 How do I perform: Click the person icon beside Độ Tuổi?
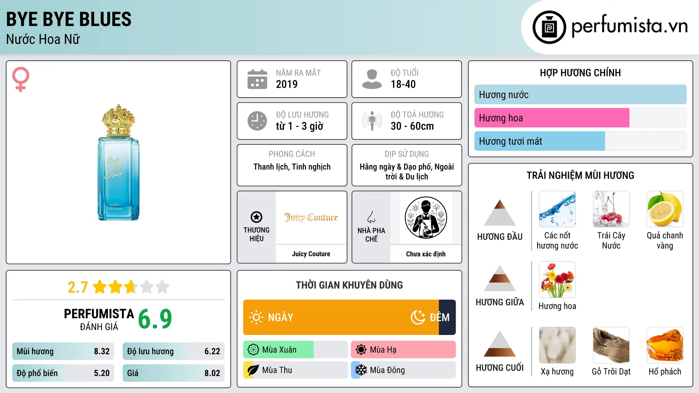tap(372, 79)
